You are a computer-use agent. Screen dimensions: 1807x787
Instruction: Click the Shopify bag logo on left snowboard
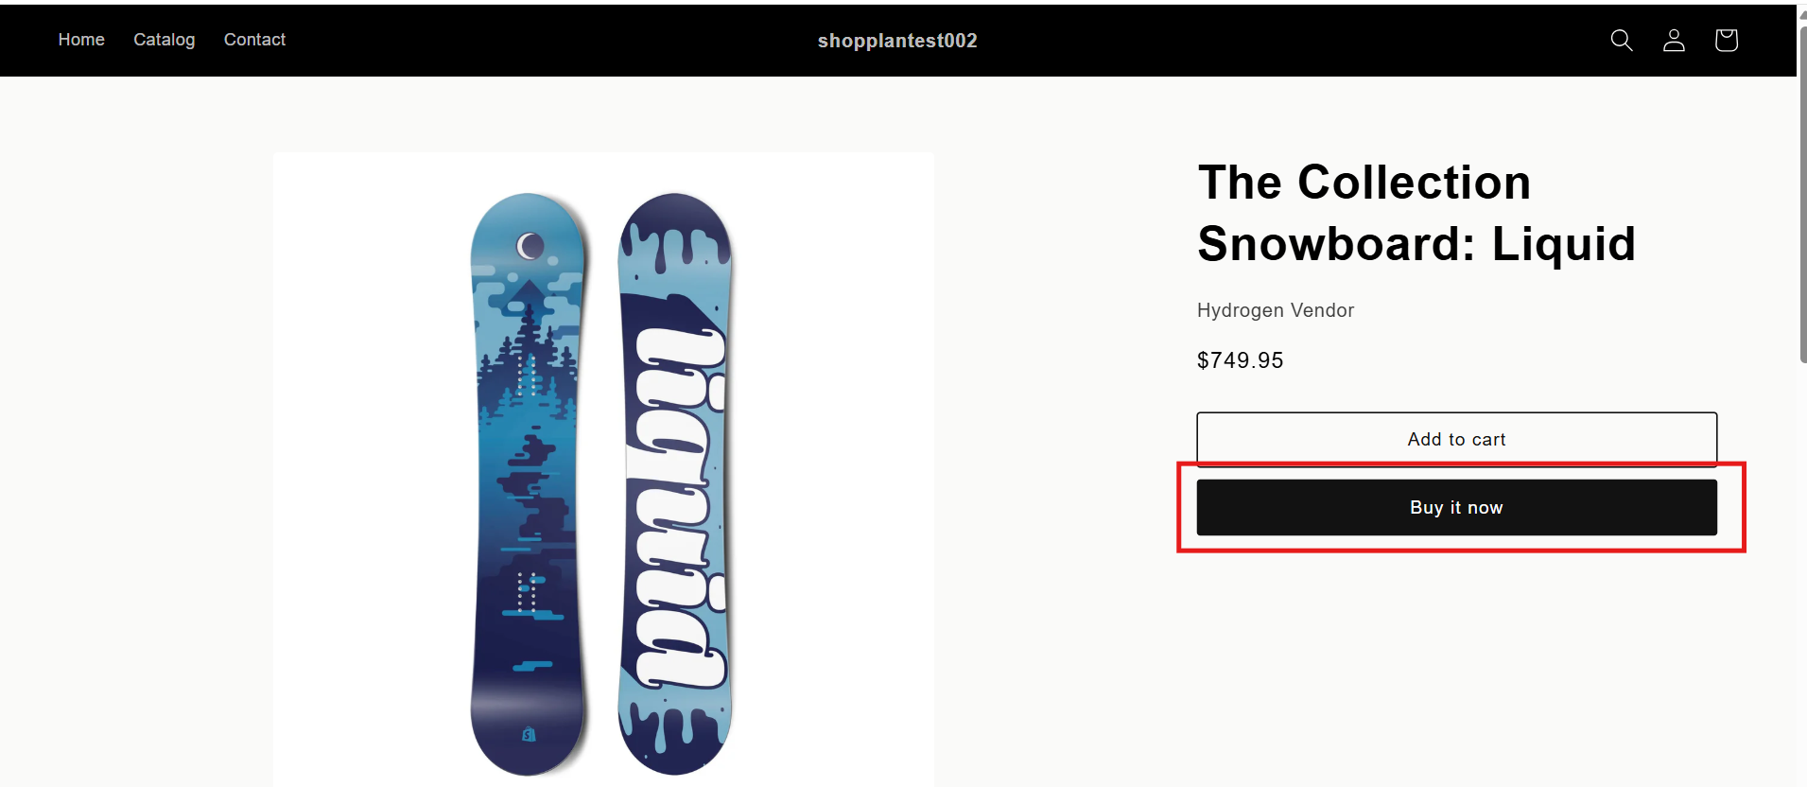pos(529,734)
